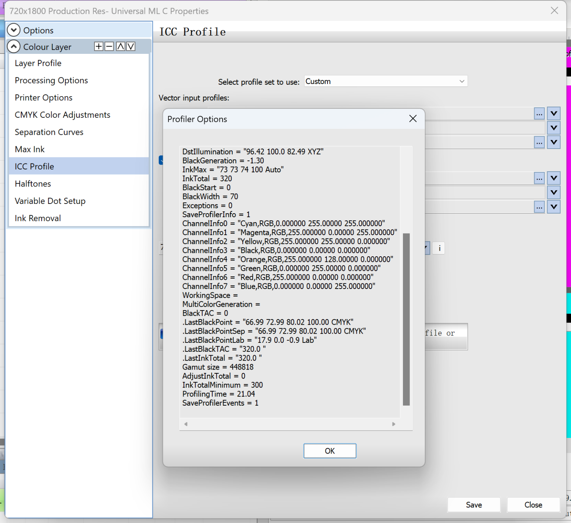Remove colour layer using minus icon
571x523 pixels.
click(109, 46)
